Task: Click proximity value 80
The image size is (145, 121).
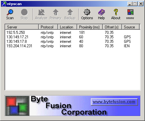Action: point(81,46)
